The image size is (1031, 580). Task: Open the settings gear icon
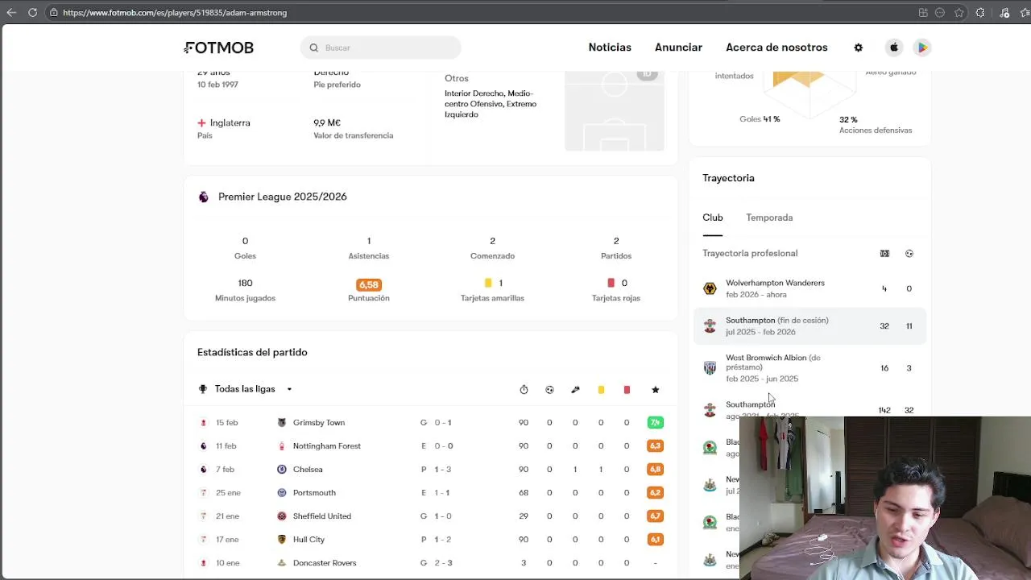(859, 48)
